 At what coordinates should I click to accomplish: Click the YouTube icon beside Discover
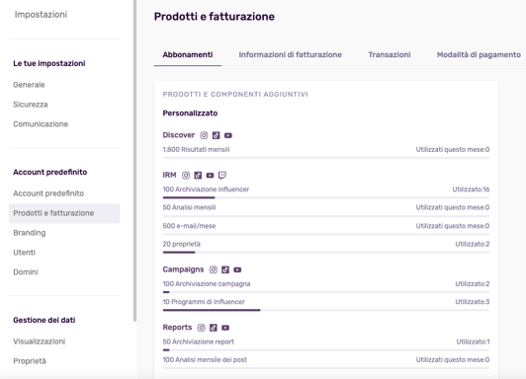[228, 135]
